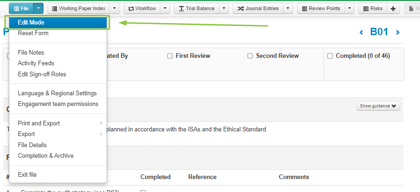Tick the Second Review checkbox
Screen dimensions: 420x192
pyautogui.click(x=250, y=56)
